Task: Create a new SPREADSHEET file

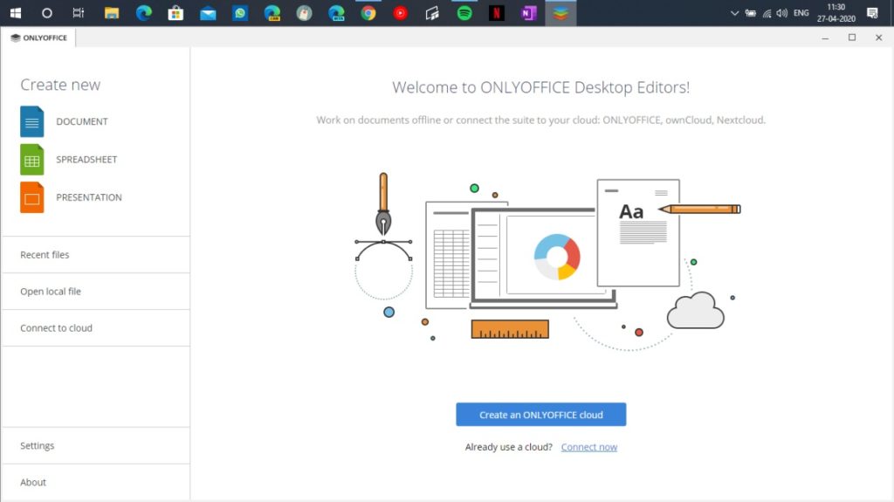Action: click(68, 159)
